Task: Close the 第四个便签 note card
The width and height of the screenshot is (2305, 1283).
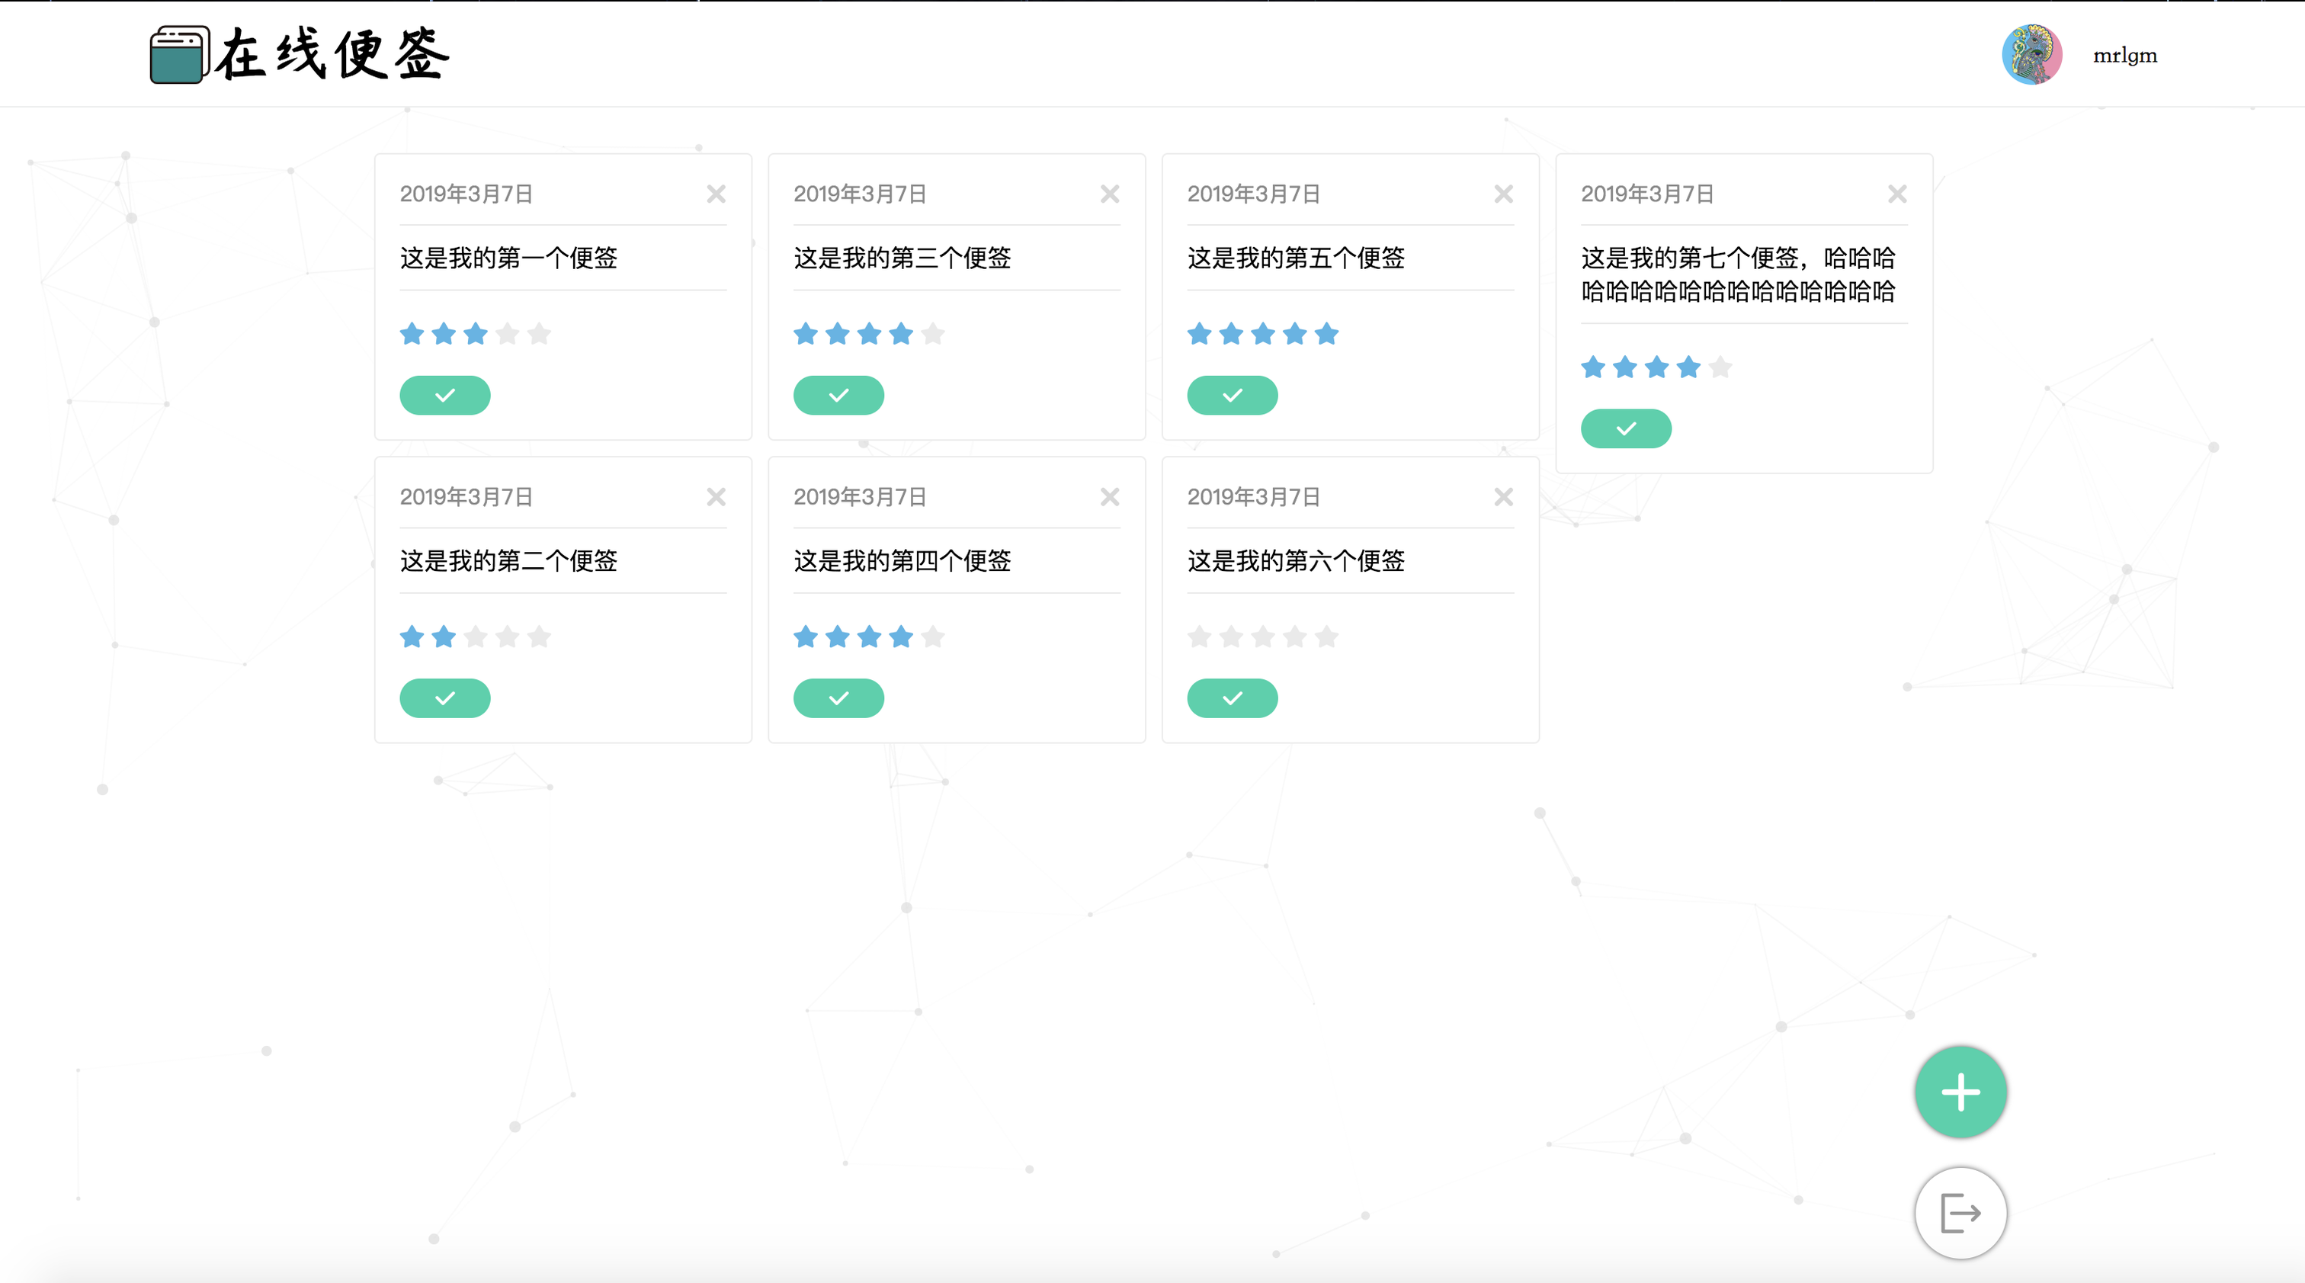Action: click(x=1110, y=496)
